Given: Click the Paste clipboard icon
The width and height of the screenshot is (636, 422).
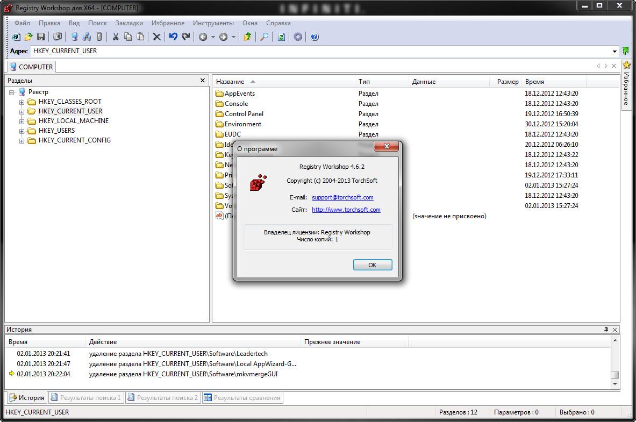Looking at the screenshot, I should (140, 37).
